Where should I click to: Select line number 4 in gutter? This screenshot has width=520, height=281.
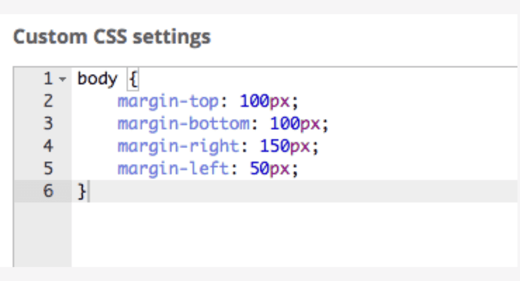[x=48, y=146]
